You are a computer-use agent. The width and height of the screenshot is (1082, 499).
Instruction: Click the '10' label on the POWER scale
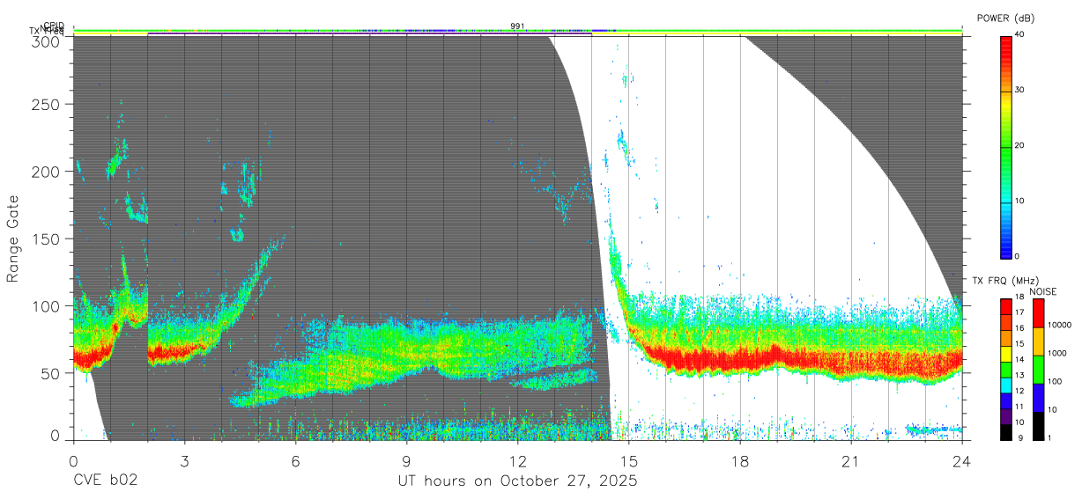point(1019,201)
